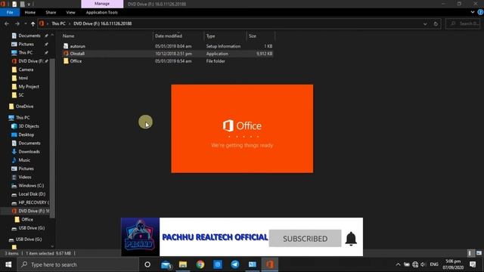Open USB Drive (G:) under This PC
The height and width of the screenshot is (272, 484).
32,228
